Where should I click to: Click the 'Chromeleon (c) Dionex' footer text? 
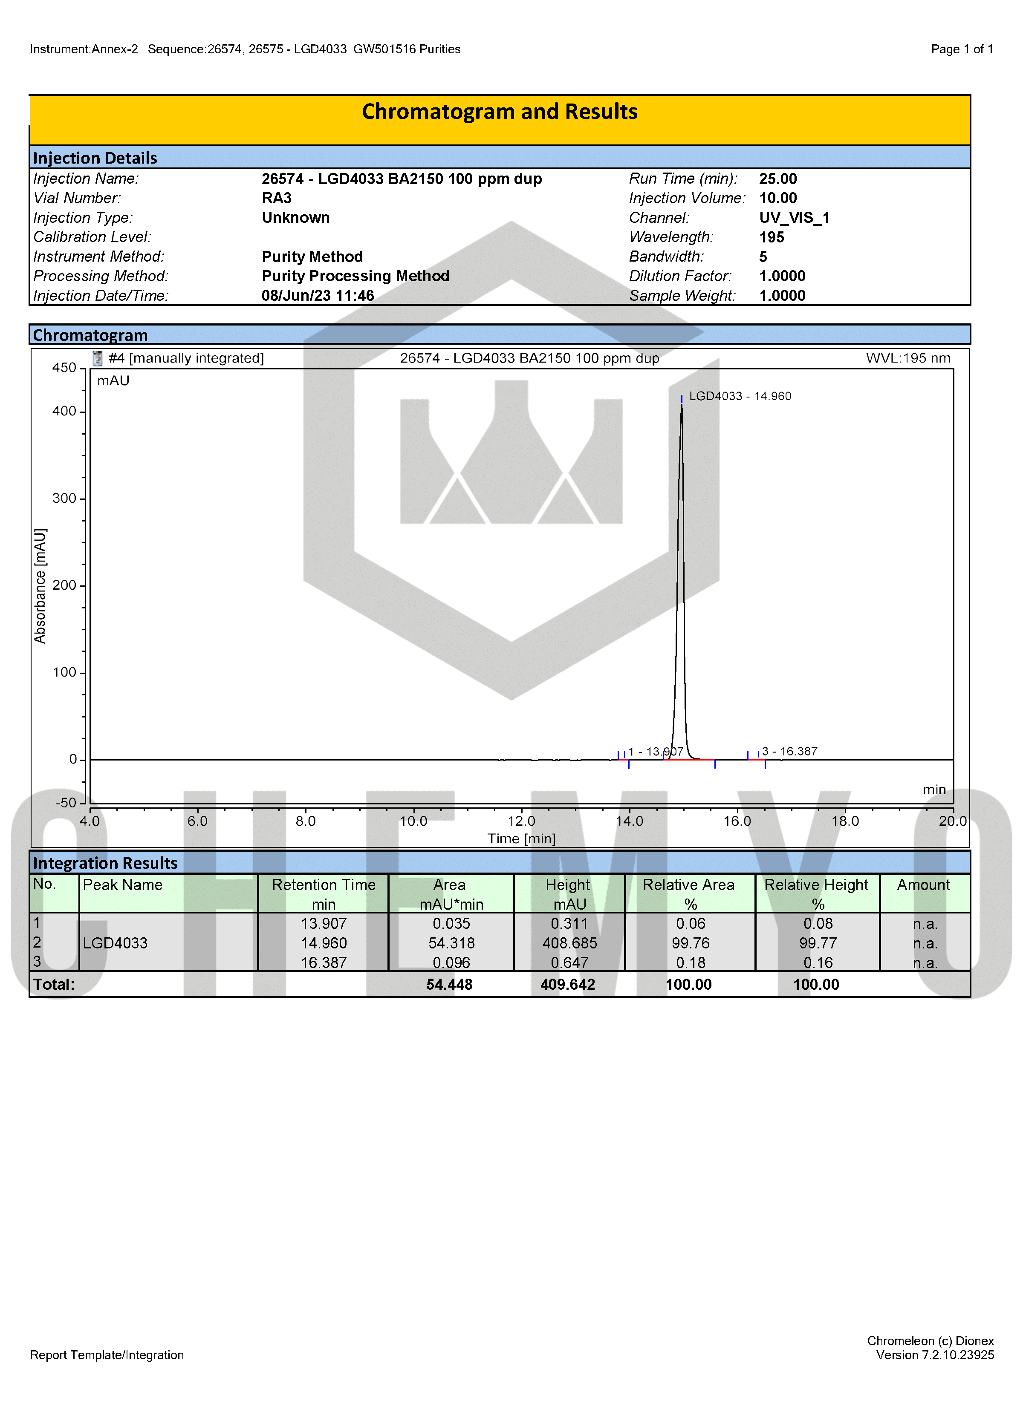coord(931,1341)
